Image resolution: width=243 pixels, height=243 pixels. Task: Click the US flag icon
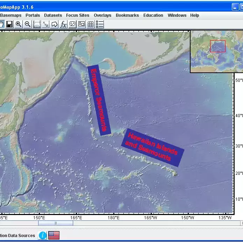click(54, 235)
